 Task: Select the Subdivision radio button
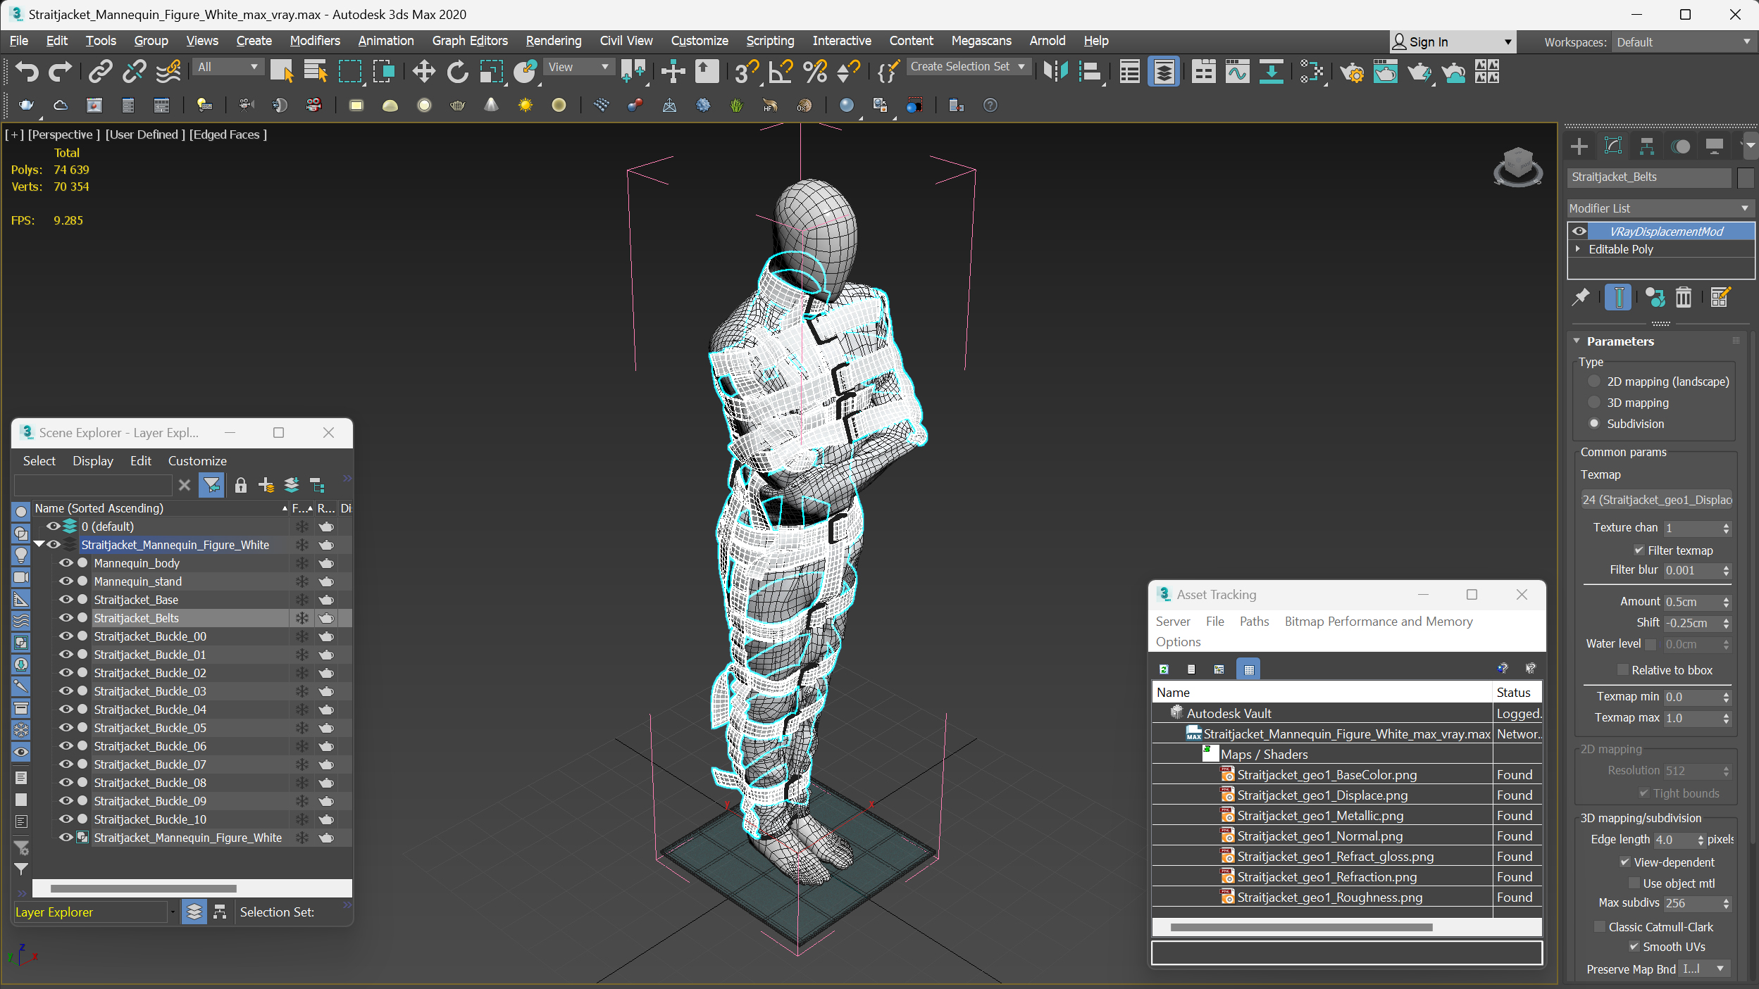1594,423
